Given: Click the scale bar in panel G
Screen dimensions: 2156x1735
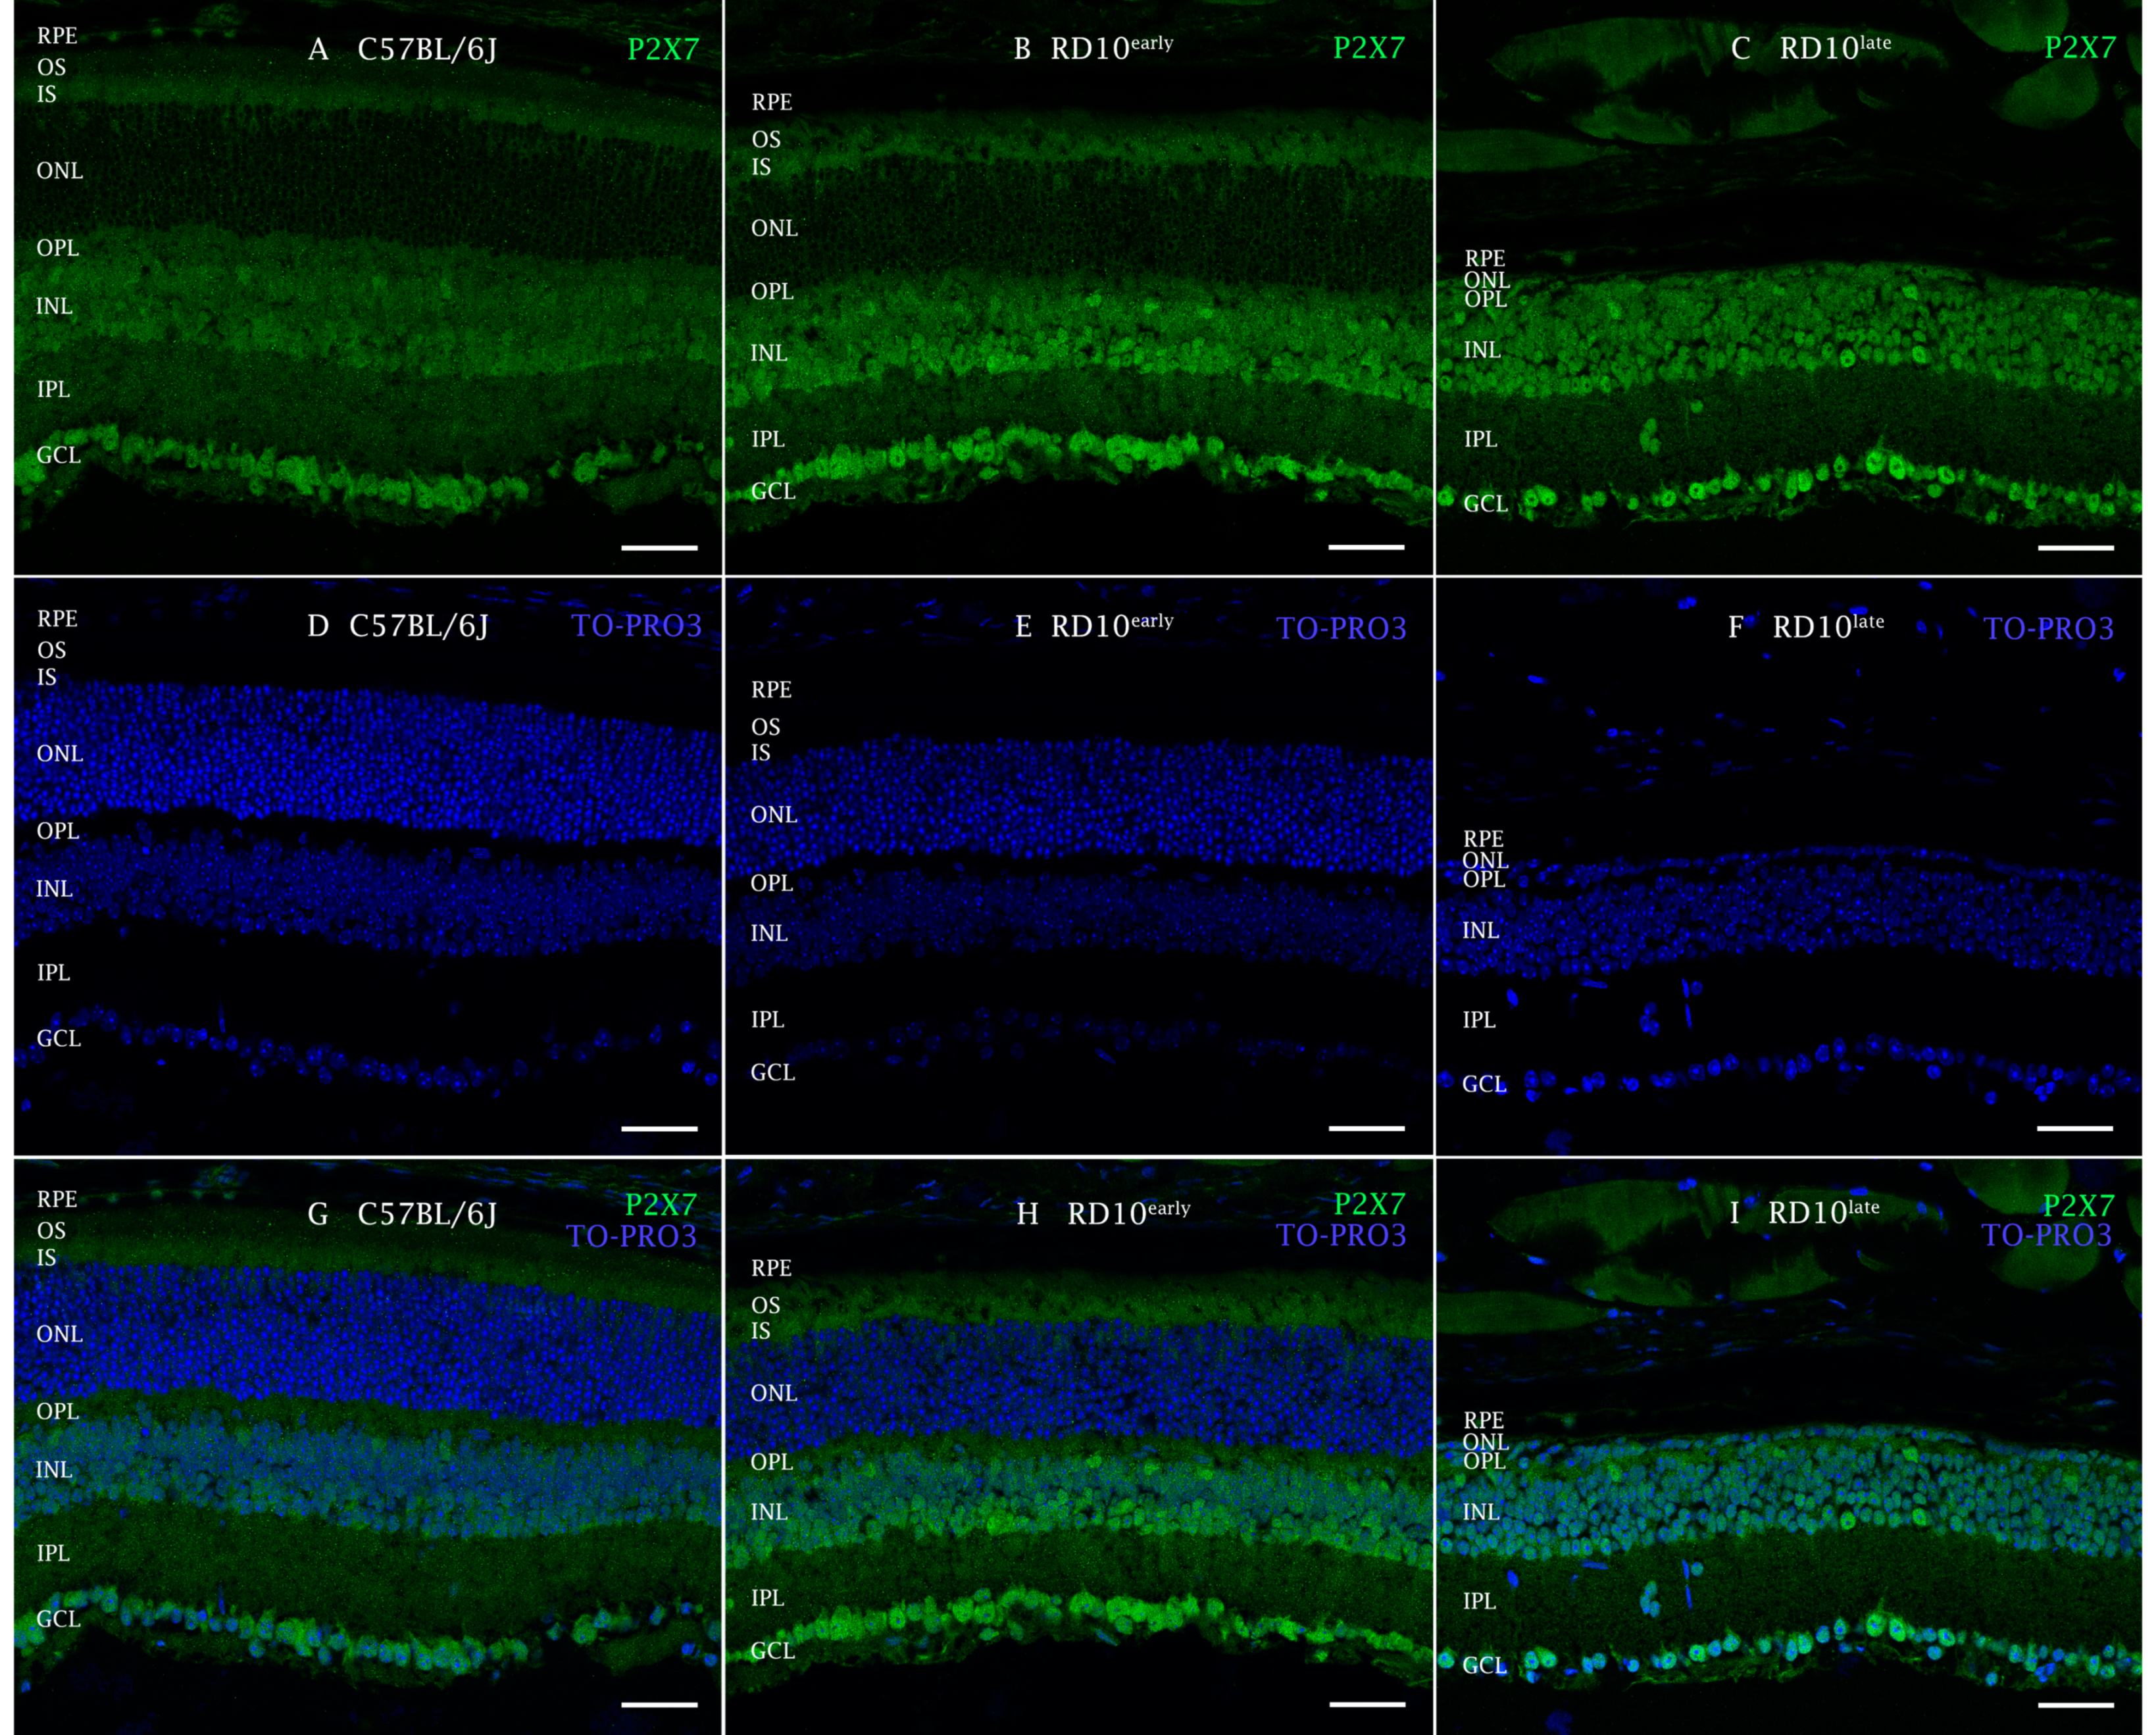Looking at the screenshot, I should pos(659,1704).
